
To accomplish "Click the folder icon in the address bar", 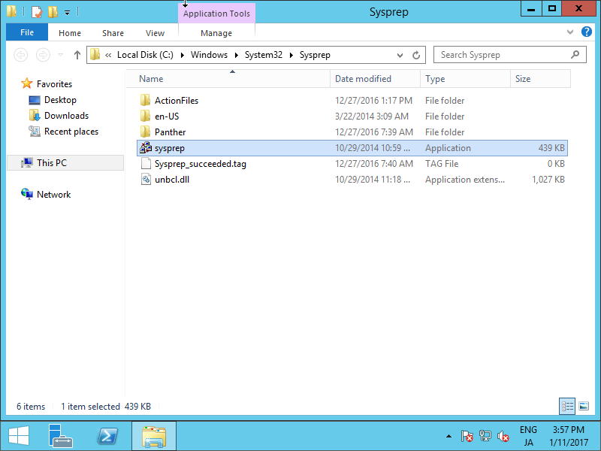I will pos(93,54).
